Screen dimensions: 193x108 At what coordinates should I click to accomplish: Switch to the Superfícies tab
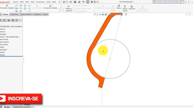(14, 14)
